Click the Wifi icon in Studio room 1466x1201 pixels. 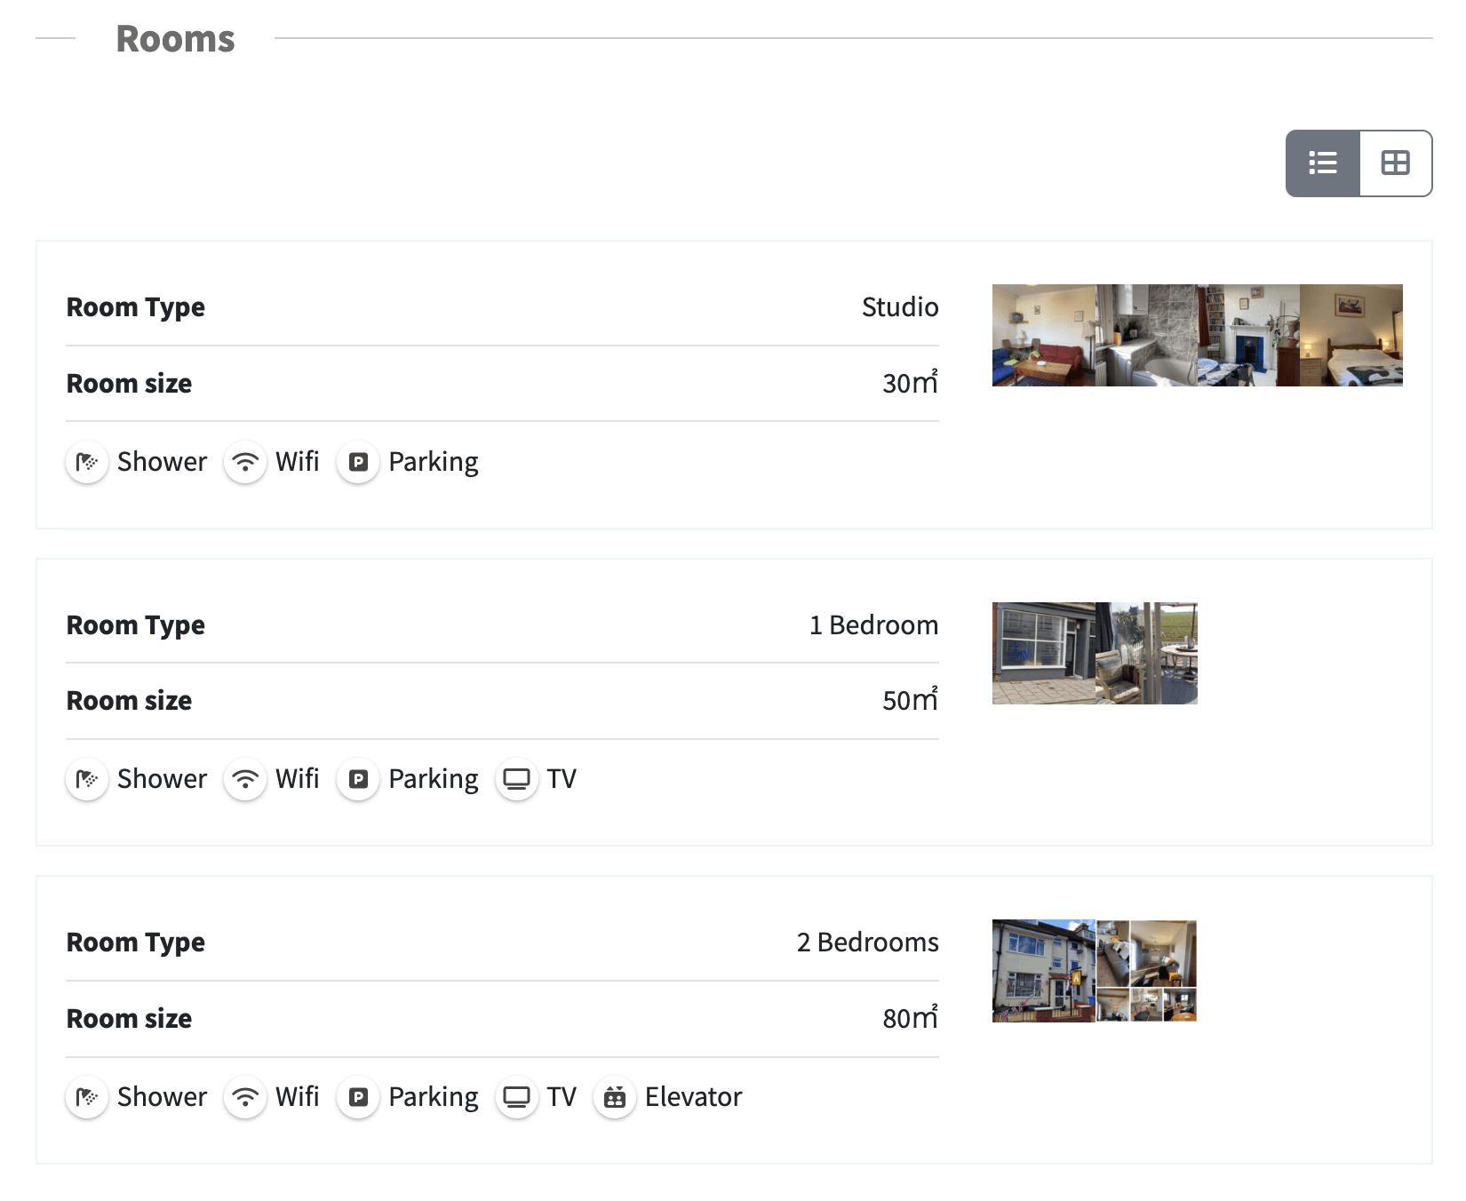(245, 462)
